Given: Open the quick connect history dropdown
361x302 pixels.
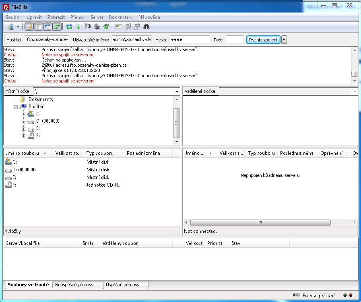Looking at the screenshot, I should (x=284, y=39).
